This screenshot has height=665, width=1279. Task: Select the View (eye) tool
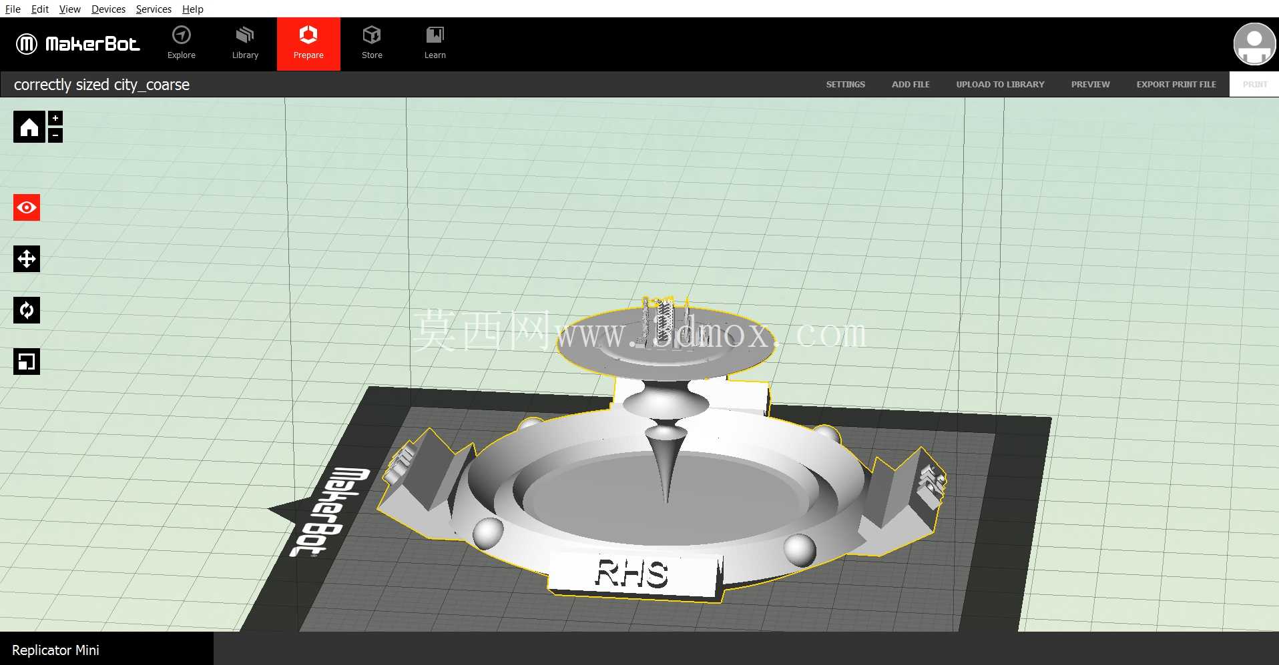coord(27,207)
